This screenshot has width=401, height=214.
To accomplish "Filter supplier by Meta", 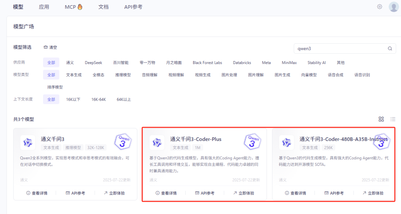I will [x=266, y=63].
